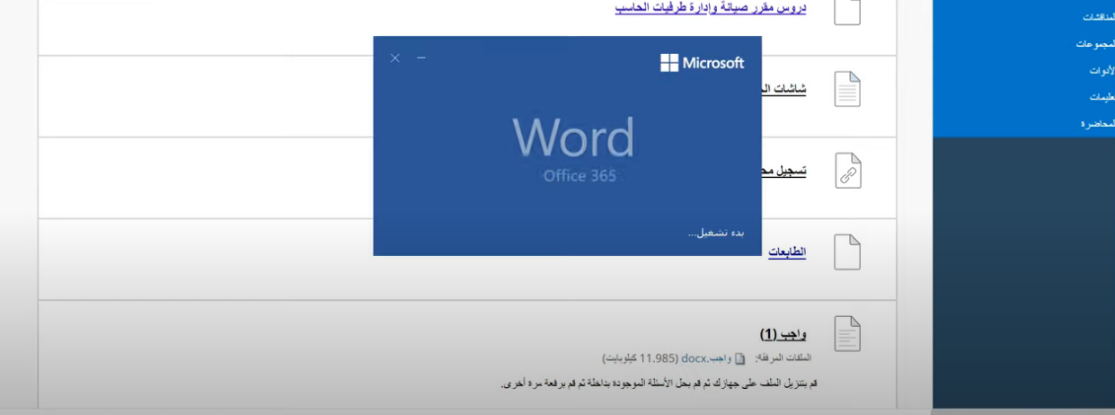Screen dimensions: 1115x415
Task: Close the Word splash screen
Action: click(394, 58)
